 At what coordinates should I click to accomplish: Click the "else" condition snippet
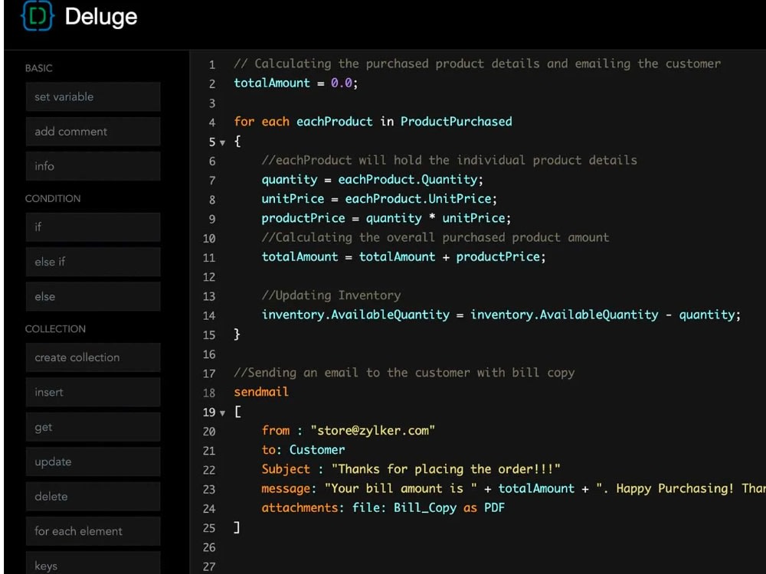click(93, 296)
